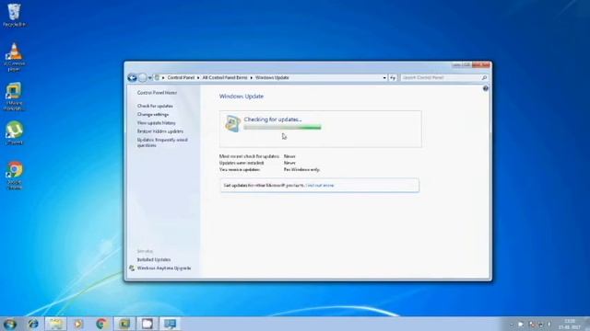Open the VLC media player desktop shortcut

14,57
